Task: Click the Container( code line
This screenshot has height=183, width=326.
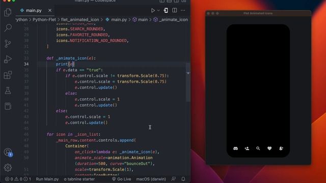Action: (x=77, y=146)
